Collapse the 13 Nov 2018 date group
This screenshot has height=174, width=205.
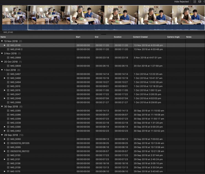click(2, 41)
